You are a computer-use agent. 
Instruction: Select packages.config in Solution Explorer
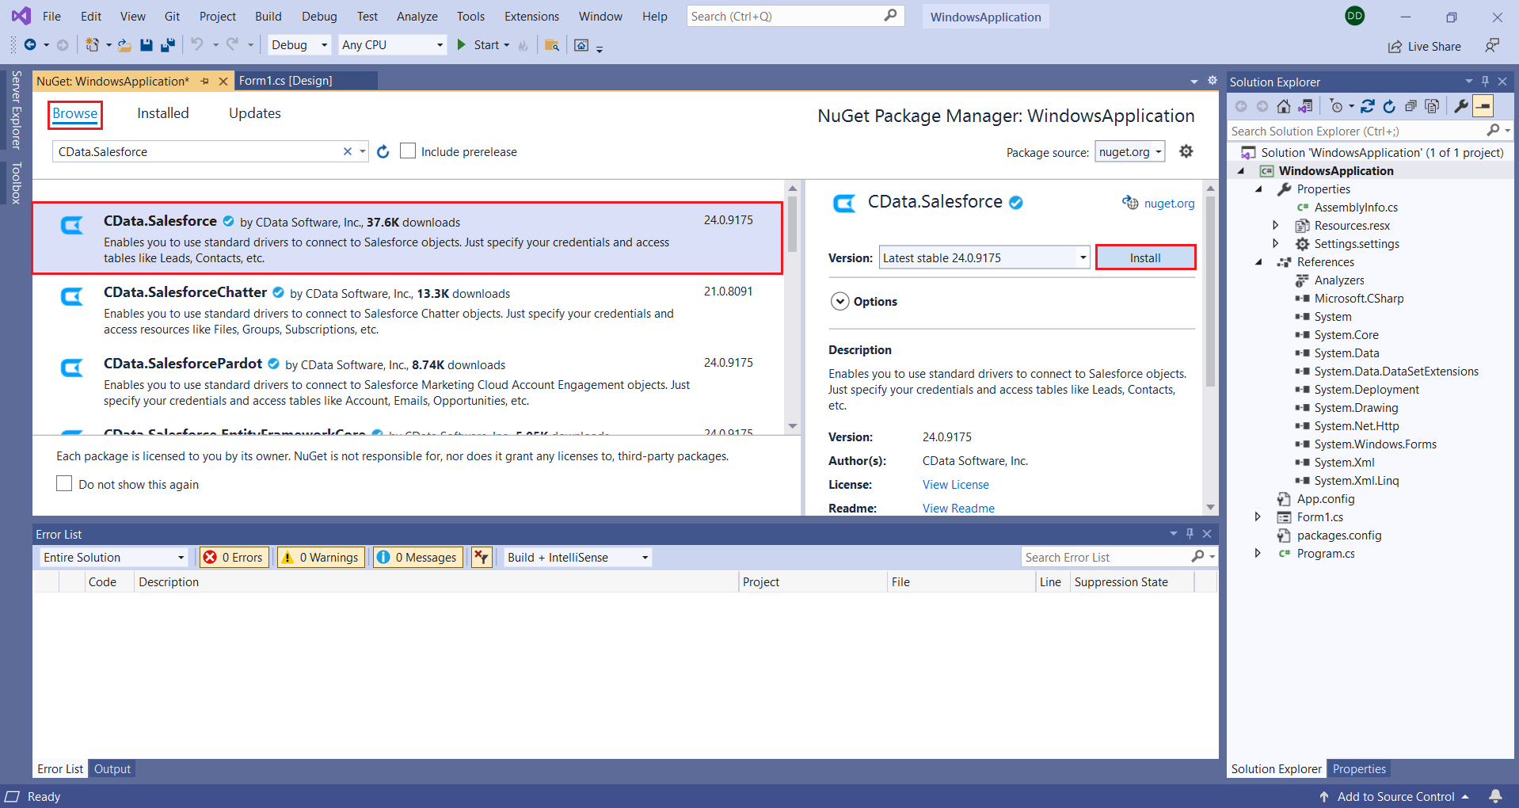1338,535
